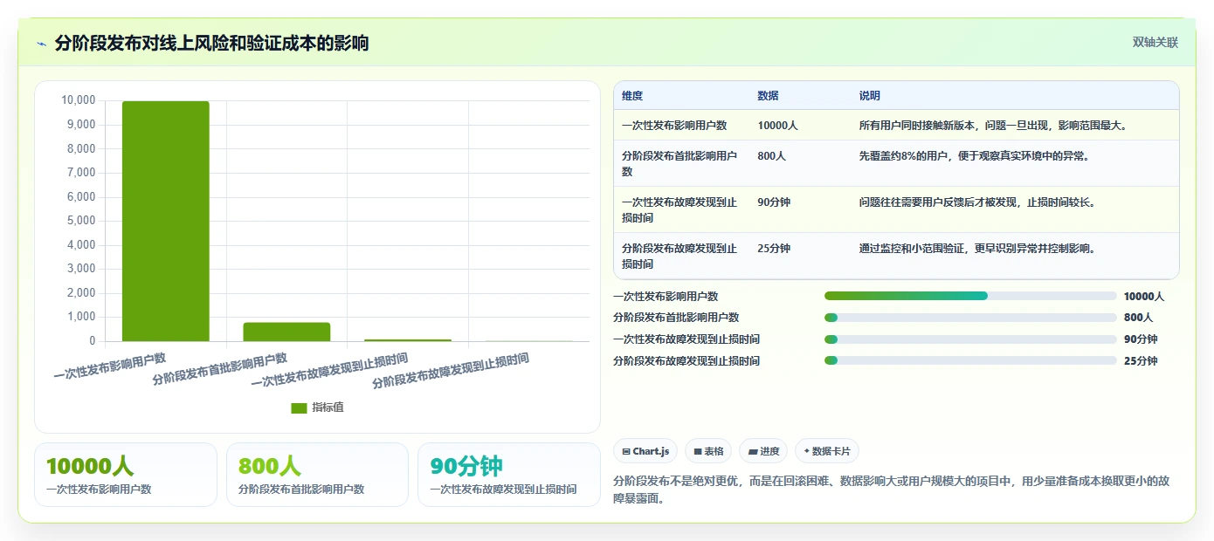Click the 5,000 y-axis label
1214x541 pixels.
(x=81, y=221)
